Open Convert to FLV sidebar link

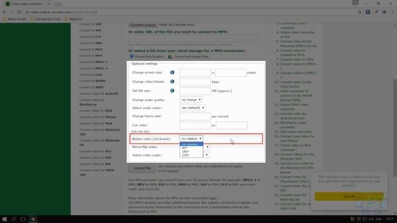pyautogui.click(x=90, y=37)
